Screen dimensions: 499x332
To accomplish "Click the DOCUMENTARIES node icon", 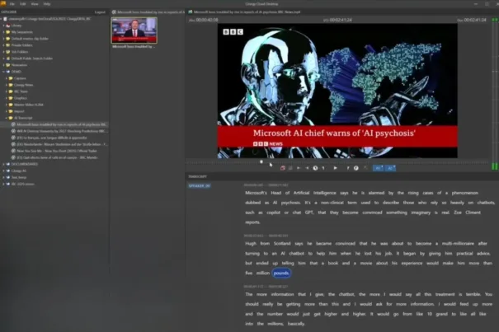I will (8, 164).
